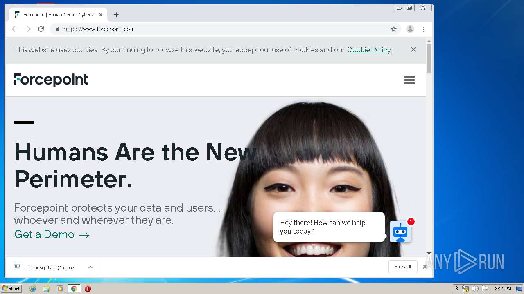524x294 pixels.
Task: Launch Internet Explorer from the taskbar
Action: [33, 289]
